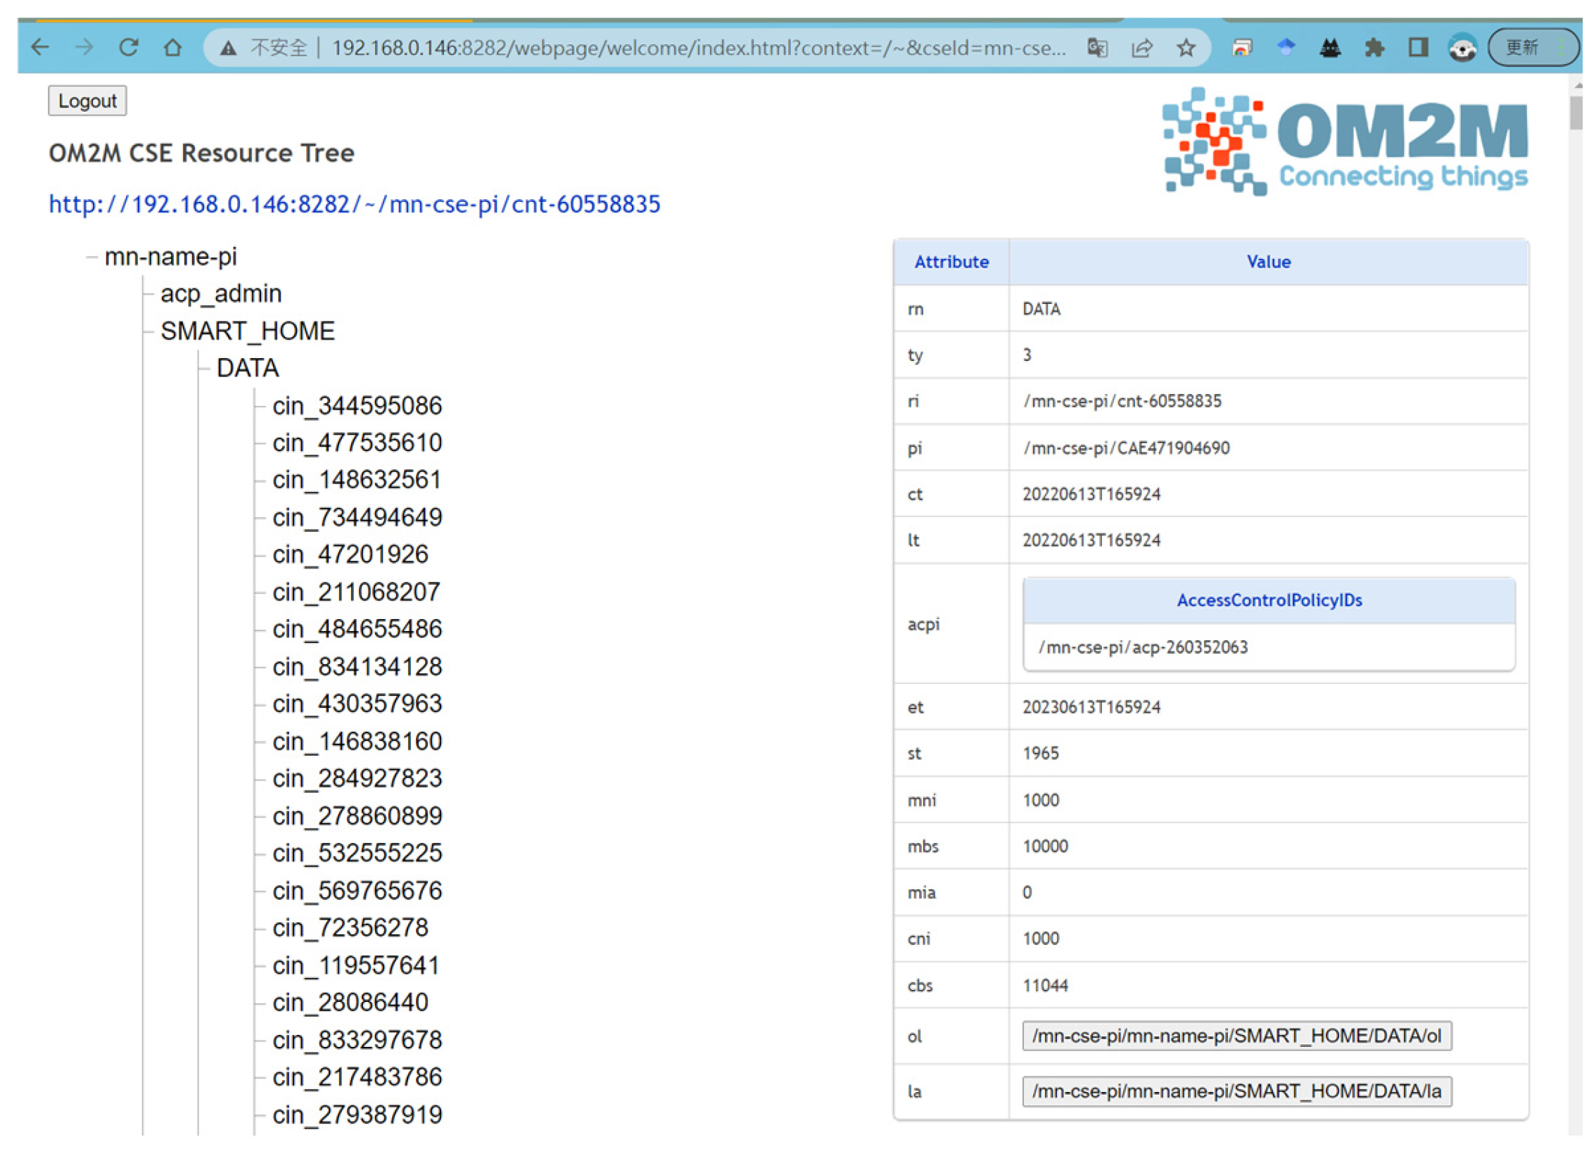Click the translate page icon
The image size is (1596, 1156).
[1098, 48]
